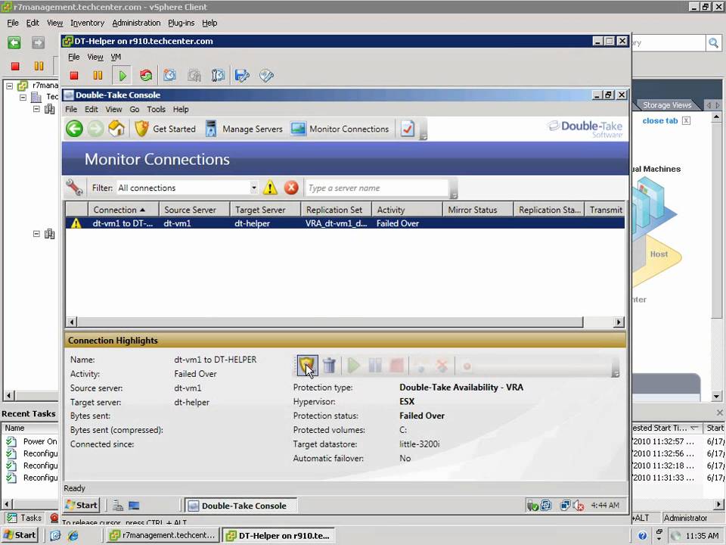Click the green Back arrow in Double-Take Console
This screenshot has width=726, height=545.
coord(74,129)
